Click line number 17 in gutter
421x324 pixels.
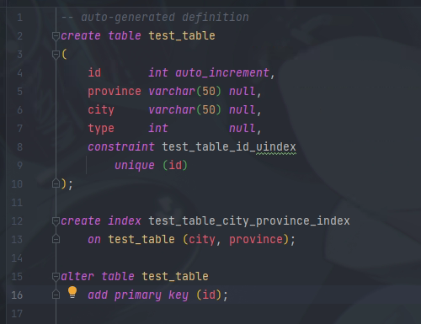(x=17, y=313)
